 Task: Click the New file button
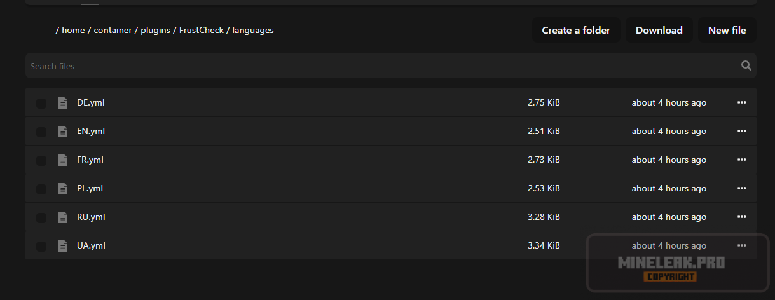pyautogui.click(x=727, y=30)
